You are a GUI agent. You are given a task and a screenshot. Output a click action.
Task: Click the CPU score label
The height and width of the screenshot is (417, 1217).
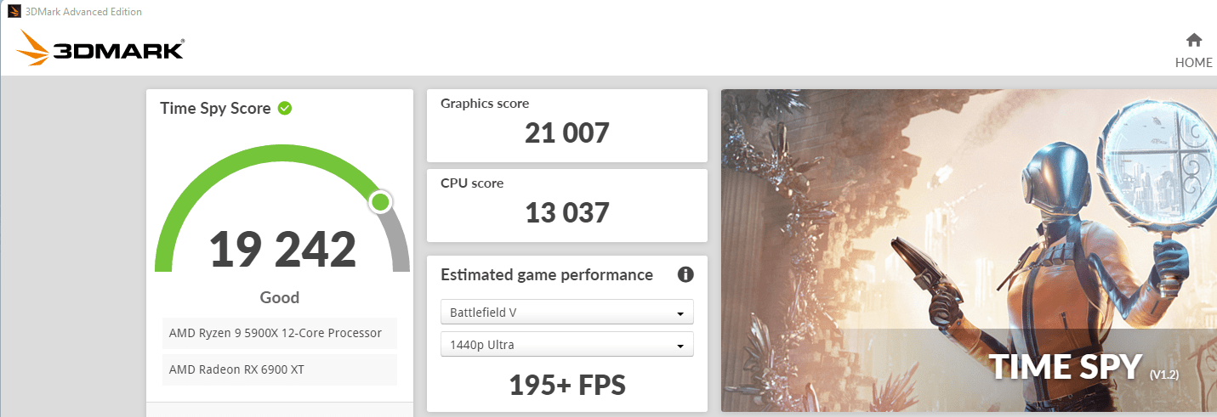point(472,183)
